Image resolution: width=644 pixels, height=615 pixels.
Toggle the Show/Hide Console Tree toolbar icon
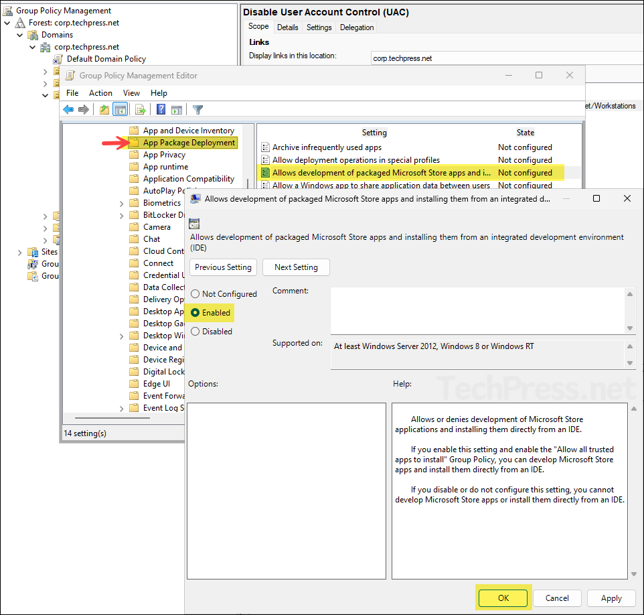(121, 109)
